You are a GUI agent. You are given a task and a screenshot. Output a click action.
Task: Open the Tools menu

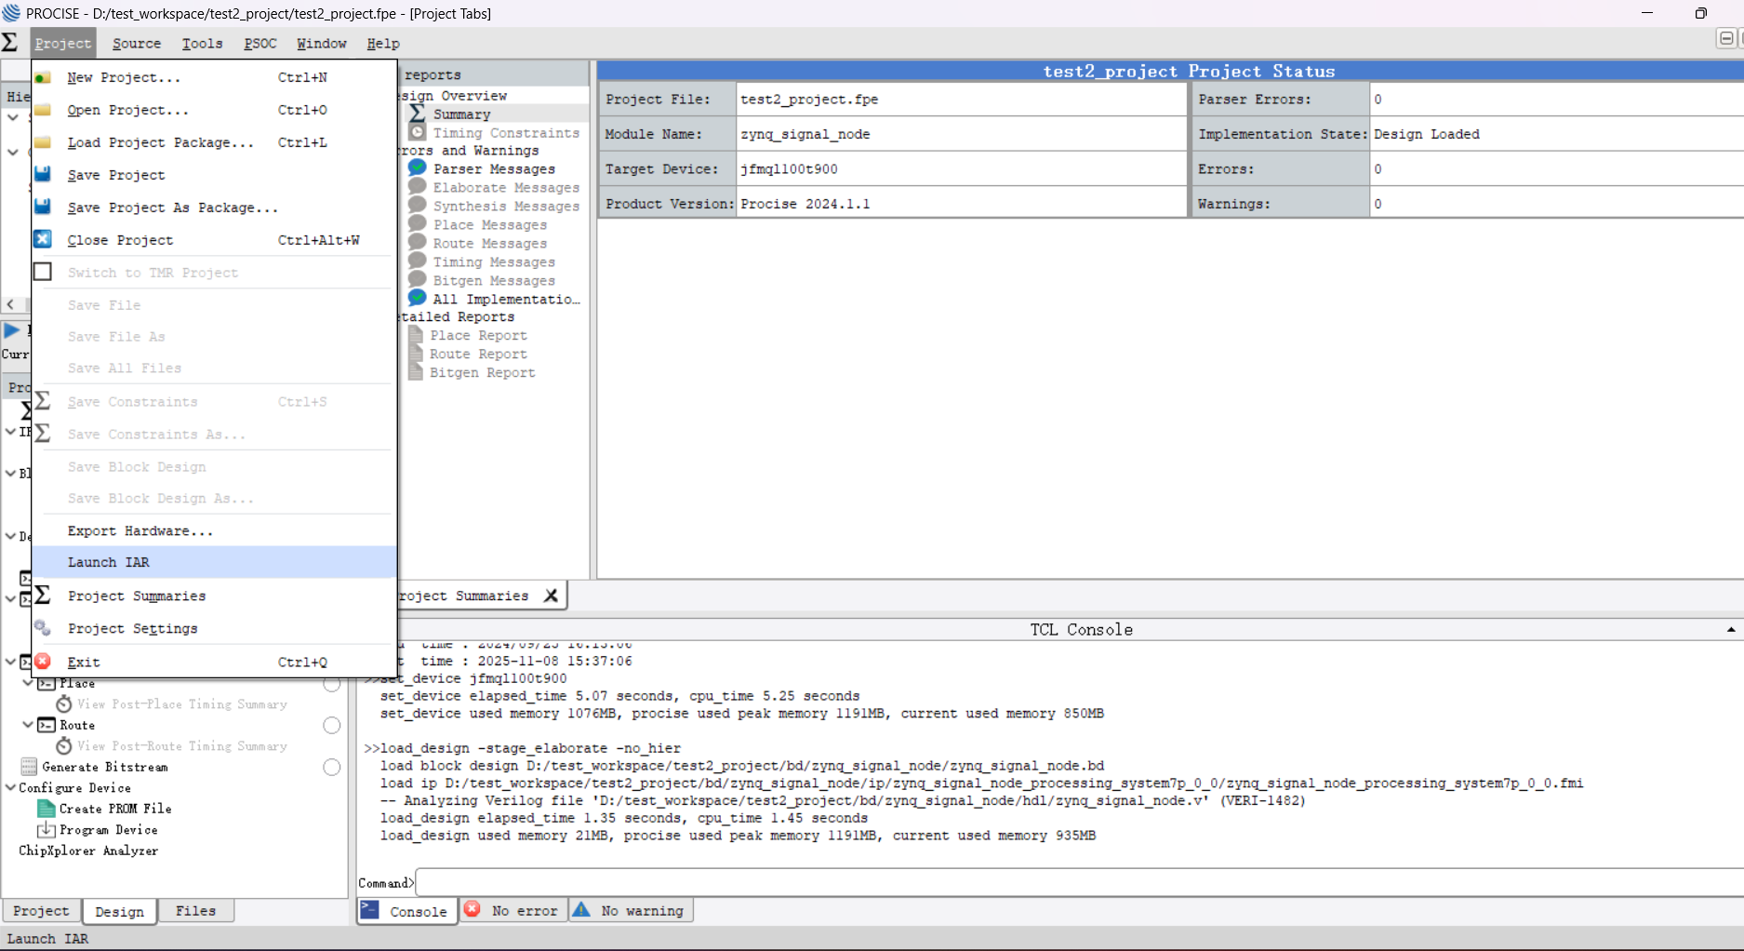[x=202, y=44]
